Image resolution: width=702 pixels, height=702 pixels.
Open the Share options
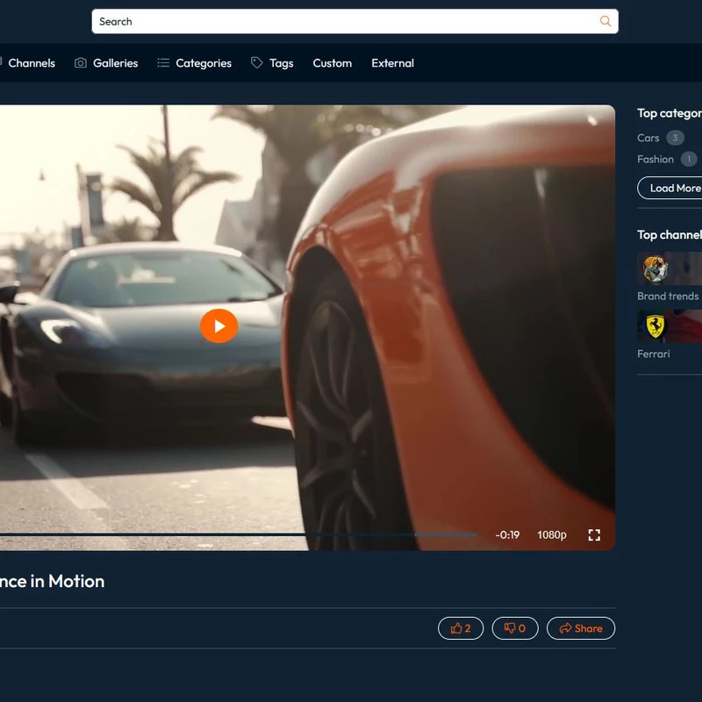[x=581, y=628]
